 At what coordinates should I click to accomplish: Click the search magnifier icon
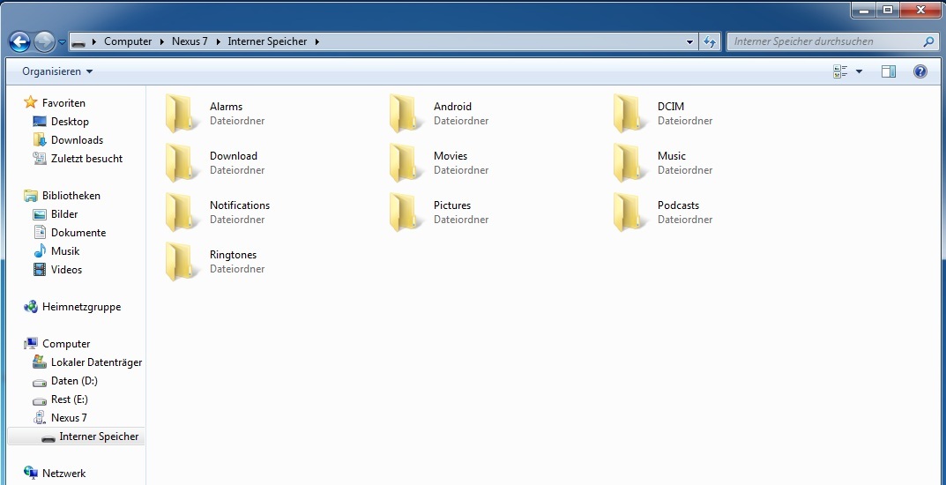tap(928, 41)
